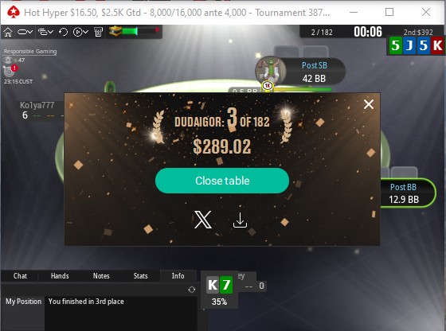The height and width of the screenshot is (331, 446).
Task: Click the Close table button
Action: [222, 181]
